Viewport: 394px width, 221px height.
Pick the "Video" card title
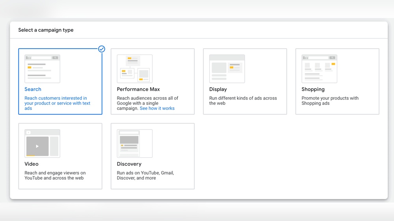pyautogui.click(x=32, y=164)
